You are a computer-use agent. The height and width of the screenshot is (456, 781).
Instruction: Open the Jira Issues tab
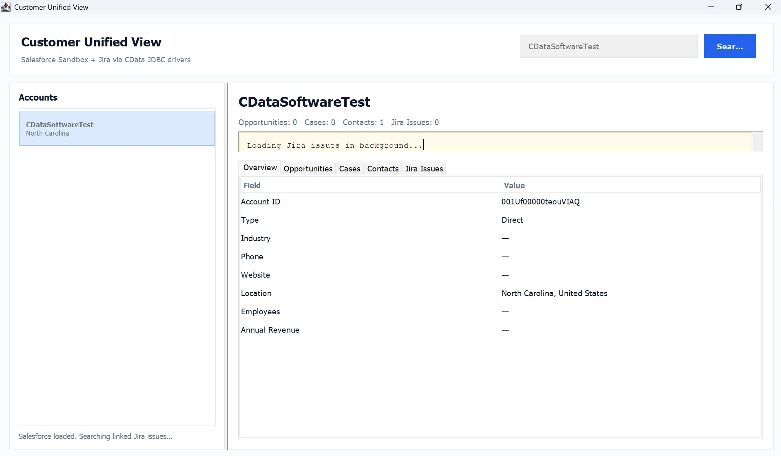[424, 169]
